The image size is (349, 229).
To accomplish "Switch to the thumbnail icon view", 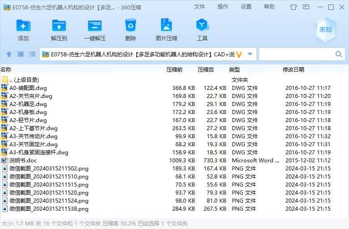I will [x=21, y=54].
